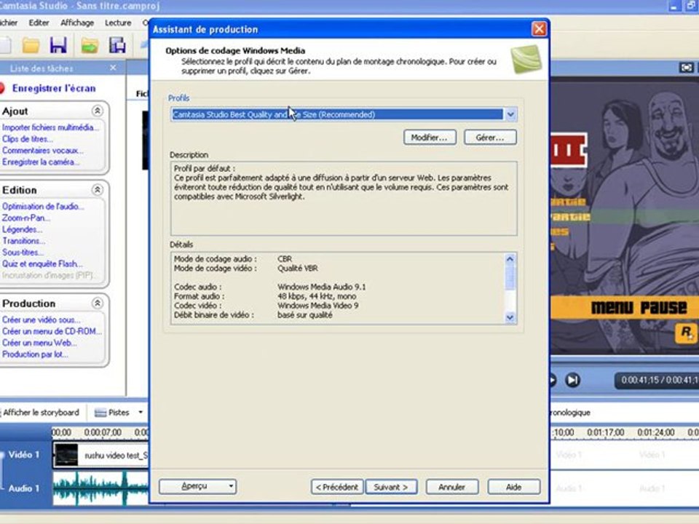Viewport: 699px width, 524px height.
Task: Click Créer une vidéo sous... link
Action: click(41, 320)
